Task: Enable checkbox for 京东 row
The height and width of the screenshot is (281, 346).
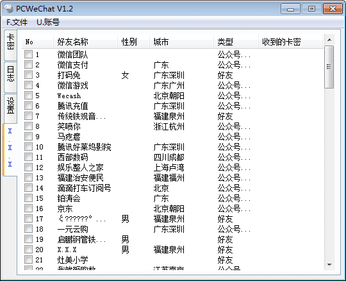Action: click(x=28, y=208)
